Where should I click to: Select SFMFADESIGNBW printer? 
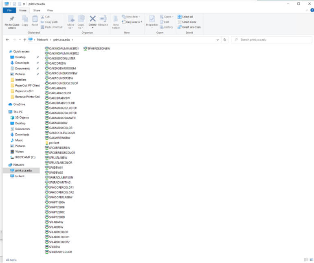pos(97,48)
